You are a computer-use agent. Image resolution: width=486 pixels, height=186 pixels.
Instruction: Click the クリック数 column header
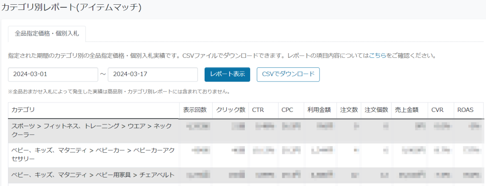point(231,110)
